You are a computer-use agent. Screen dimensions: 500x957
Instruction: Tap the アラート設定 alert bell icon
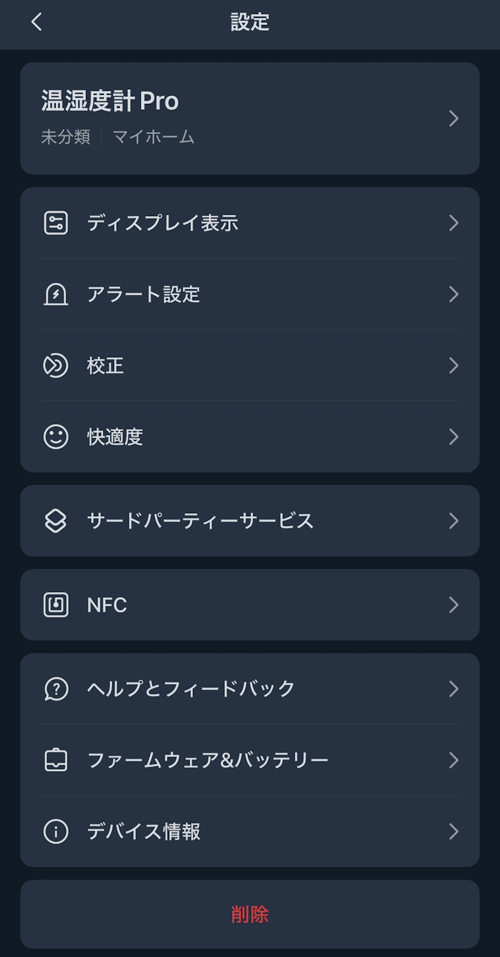[x=56, y=294]
